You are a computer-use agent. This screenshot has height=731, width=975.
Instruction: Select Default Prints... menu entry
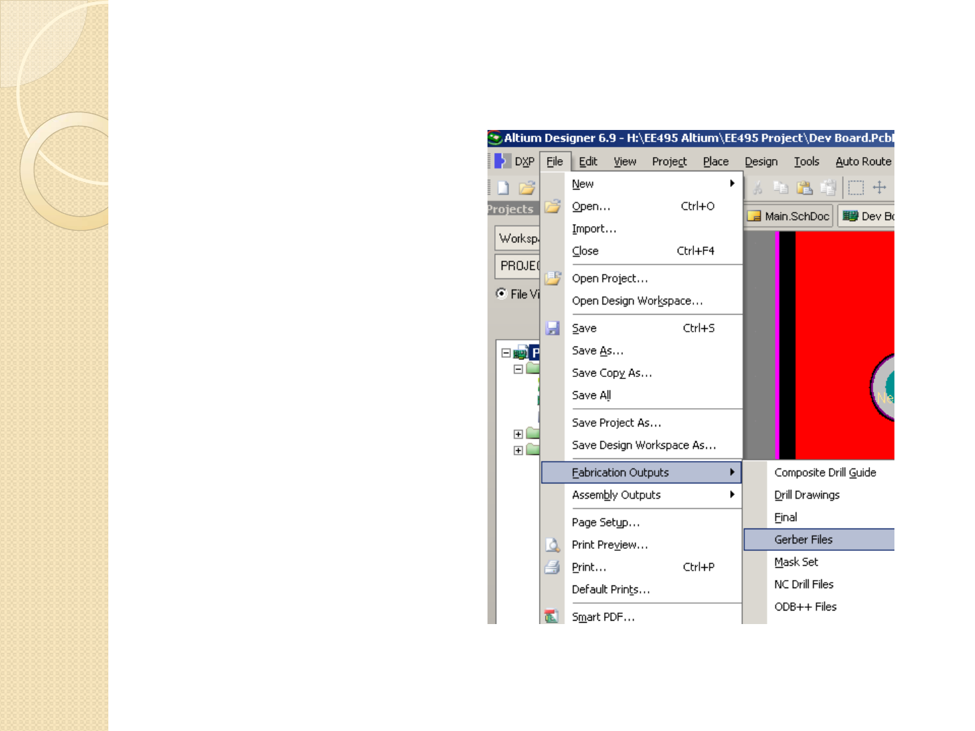pos(642,590)
